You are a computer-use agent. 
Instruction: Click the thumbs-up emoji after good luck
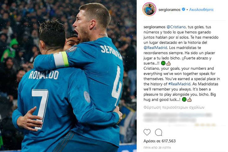pos(189,100)
